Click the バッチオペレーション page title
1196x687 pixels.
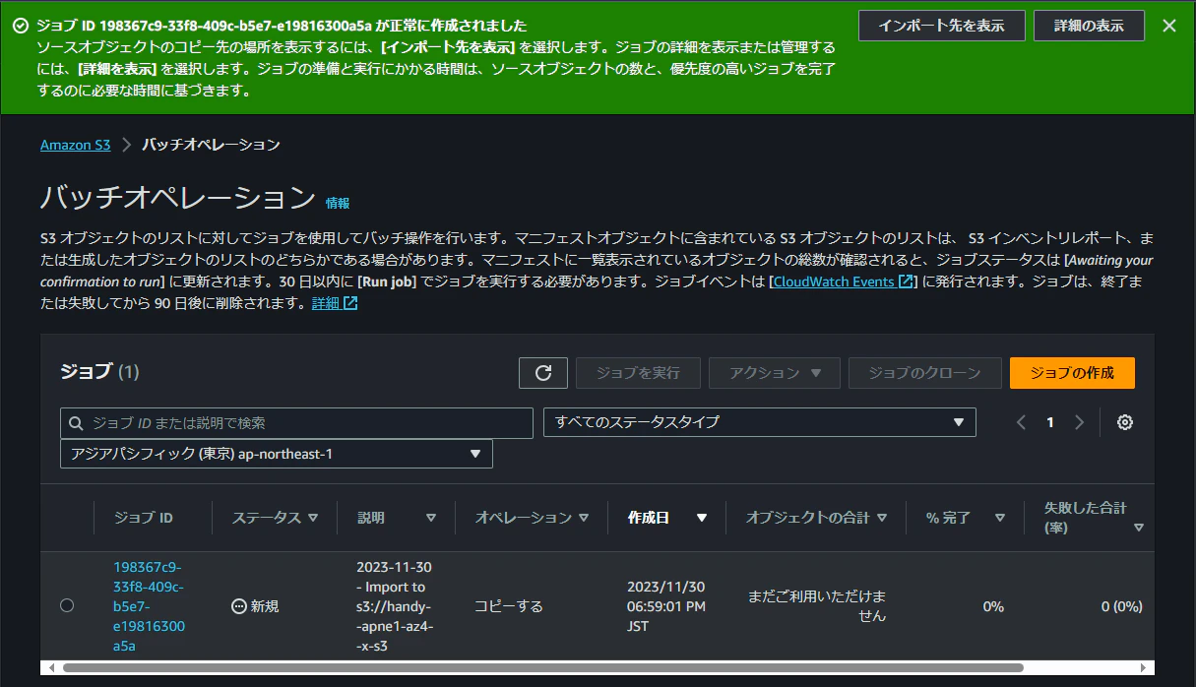[177, 198]
